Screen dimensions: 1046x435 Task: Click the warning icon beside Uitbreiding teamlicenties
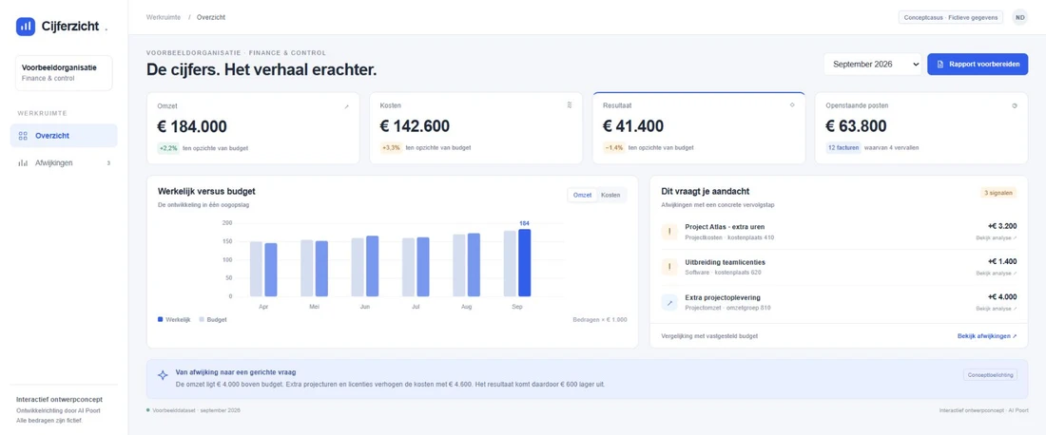click(x=669, y=267)
